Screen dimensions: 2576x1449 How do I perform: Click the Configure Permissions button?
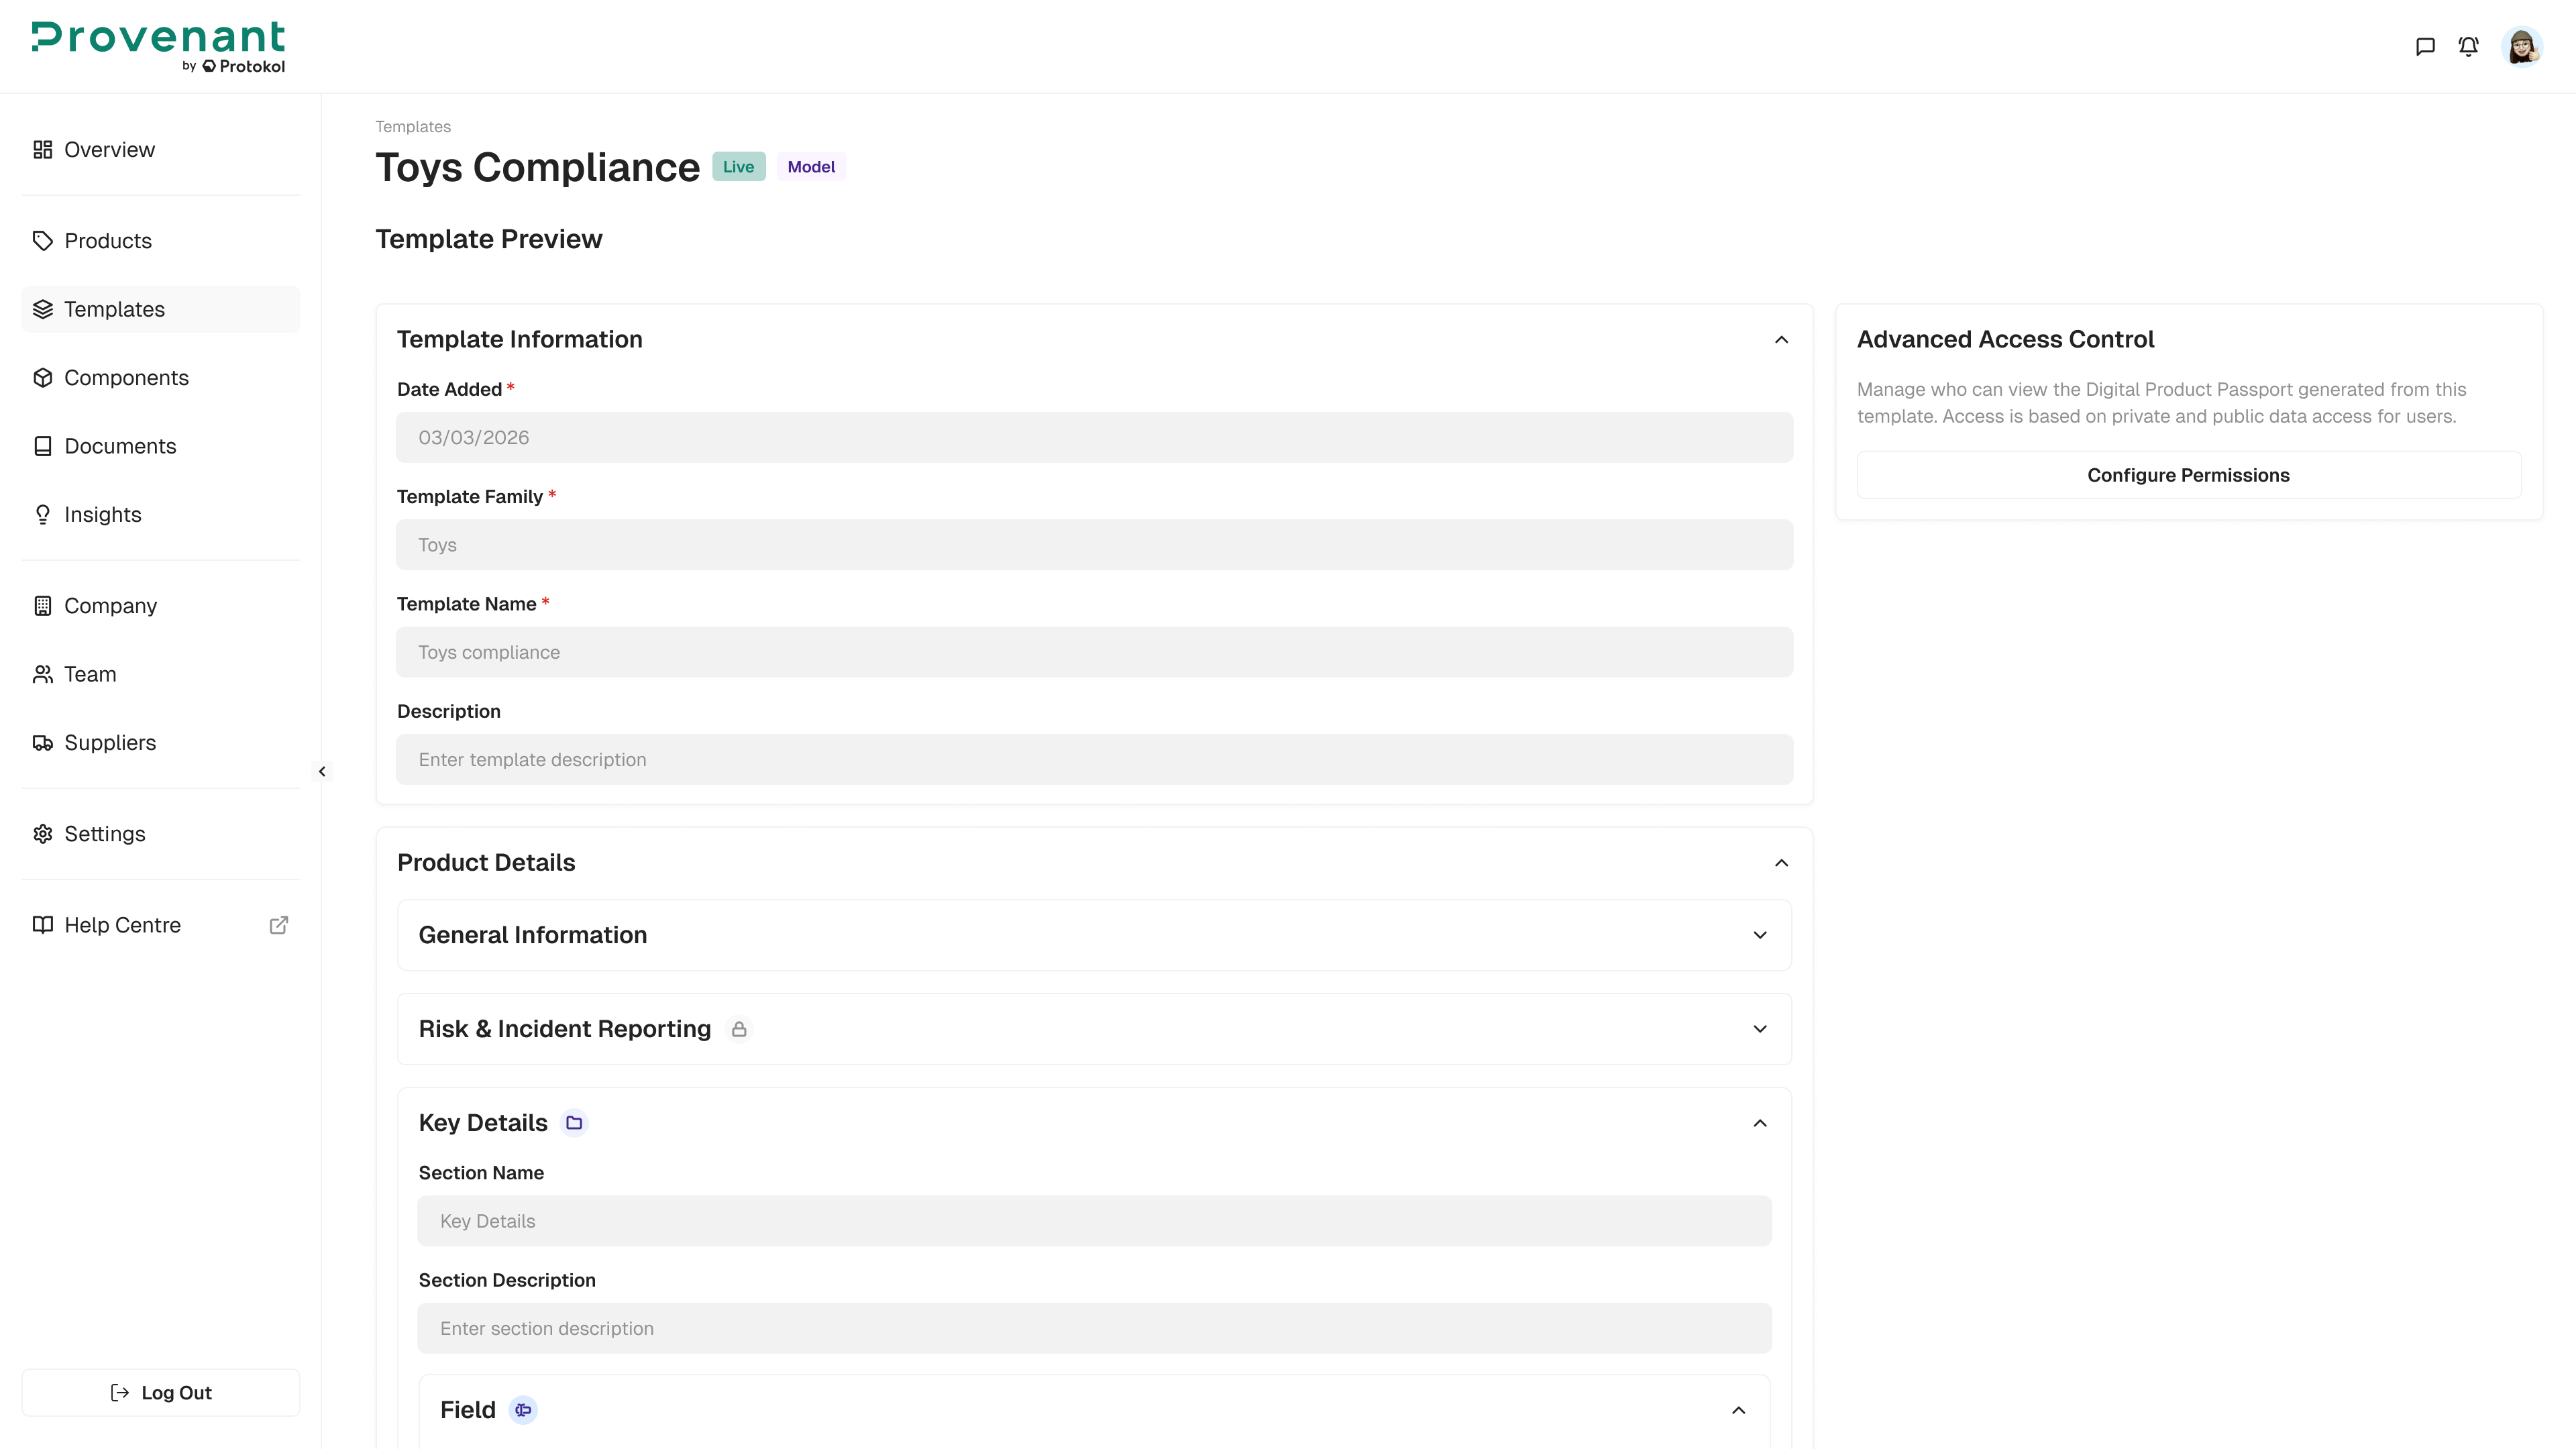click(x=2188, y=475)
